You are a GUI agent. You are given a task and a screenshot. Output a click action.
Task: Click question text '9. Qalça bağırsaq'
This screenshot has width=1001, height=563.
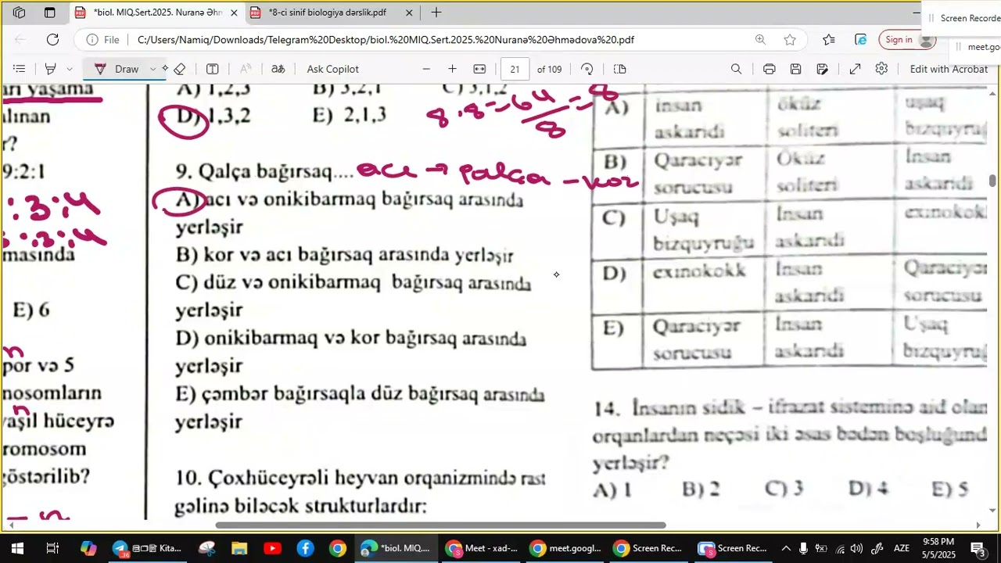pos(264,171)
